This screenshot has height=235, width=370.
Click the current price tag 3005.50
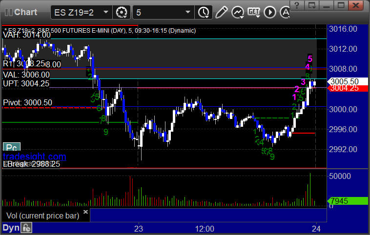tap(348, 81)
